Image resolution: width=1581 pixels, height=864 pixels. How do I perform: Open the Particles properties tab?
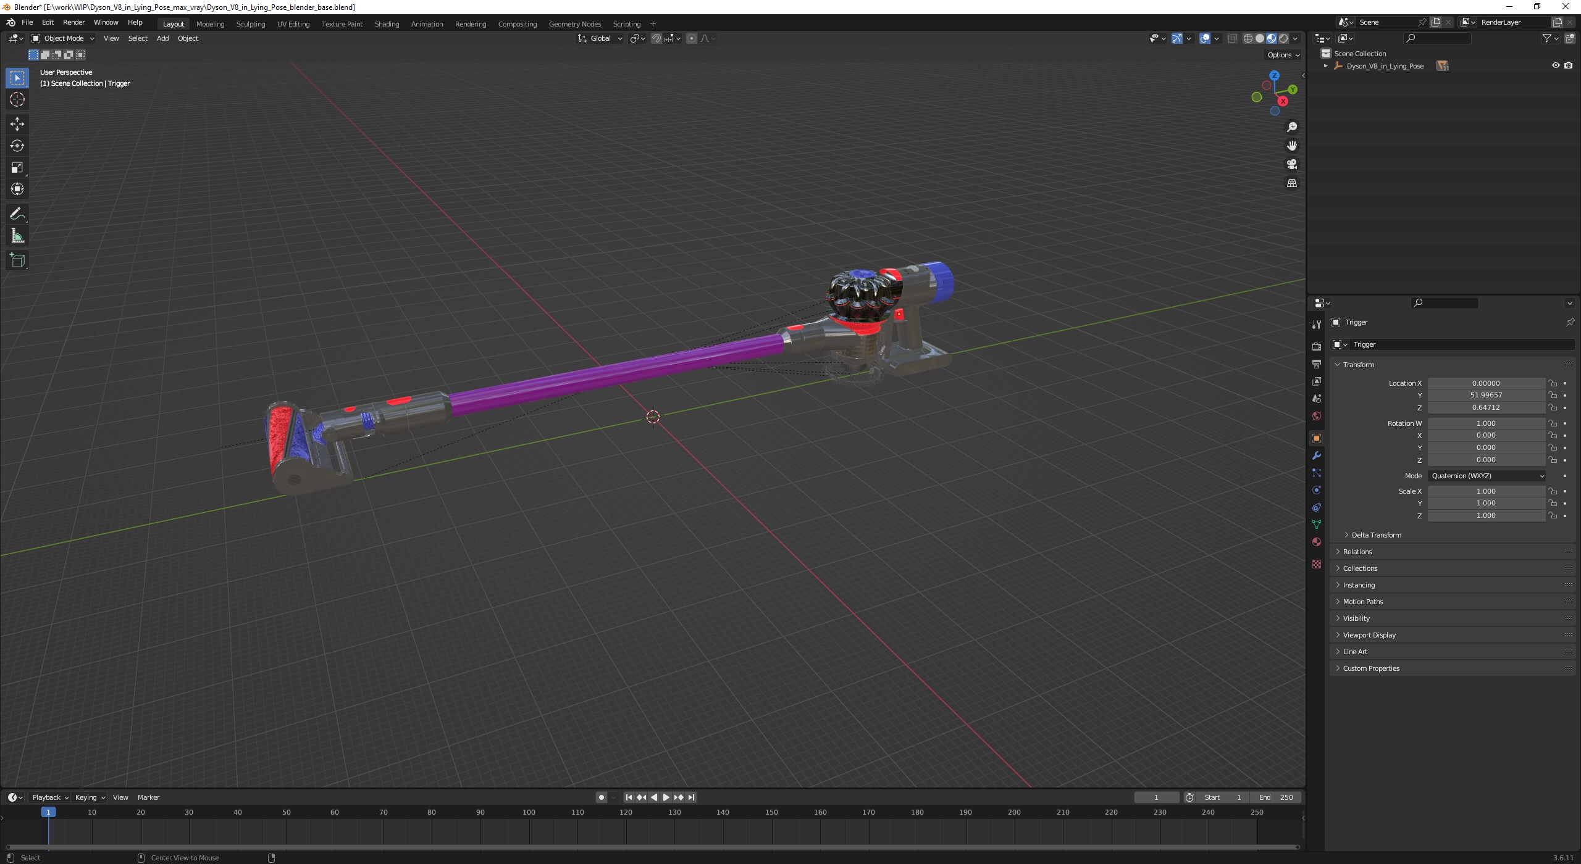tap(1316, 473)
